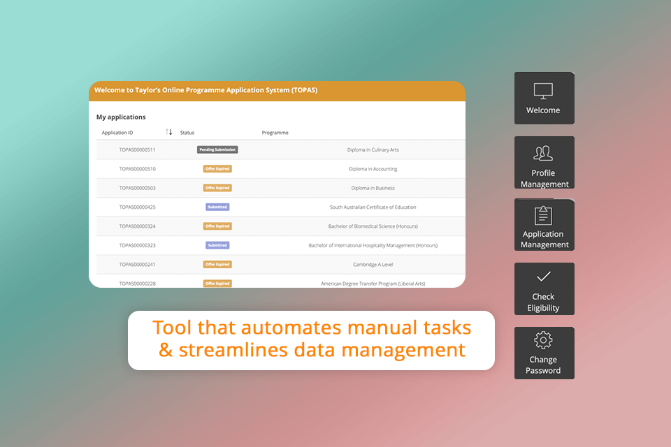Click Offer Expired badge for Diploma in Business
This screenshot has width=671, height=447.
click(217, 188)
